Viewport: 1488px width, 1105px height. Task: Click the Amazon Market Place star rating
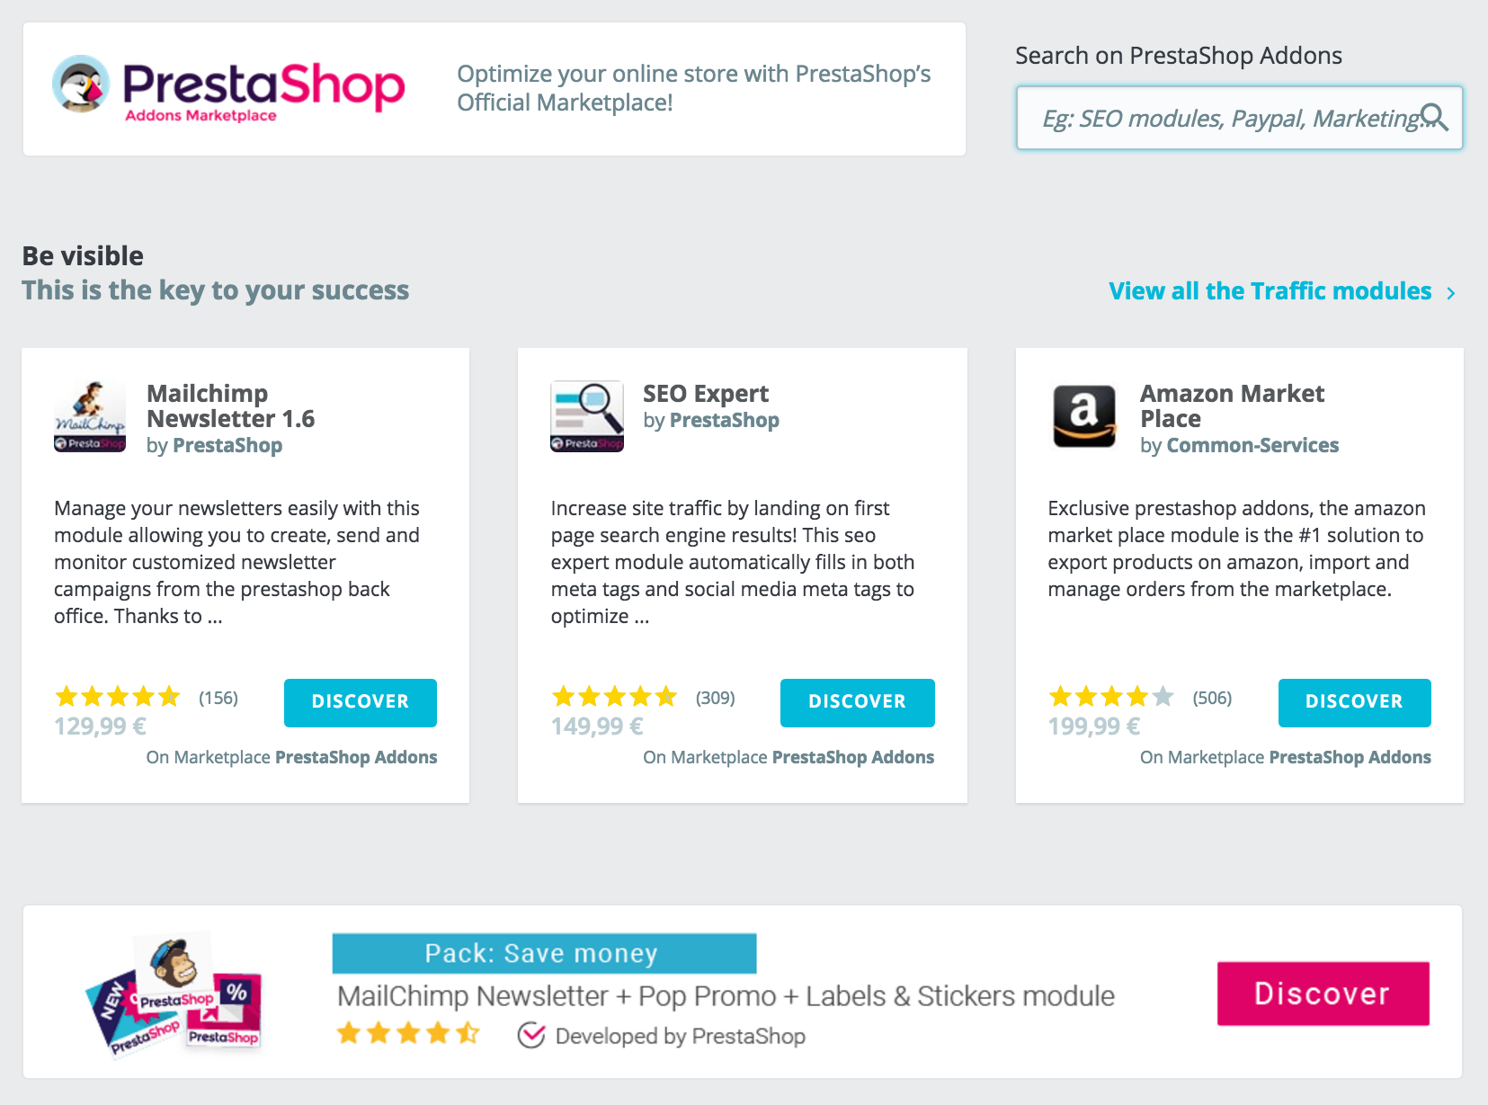(x=1111, y=697)
